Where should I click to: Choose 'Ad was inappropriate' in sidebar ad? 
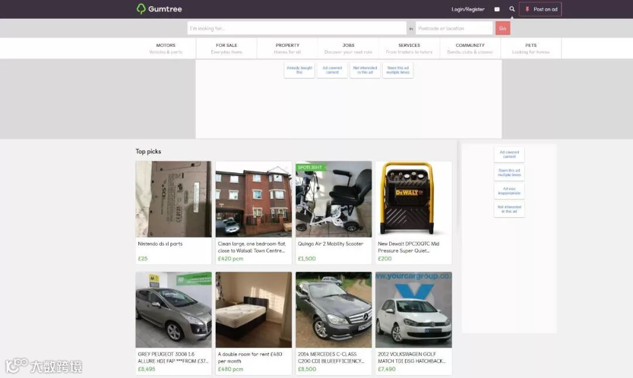point(509,191)
